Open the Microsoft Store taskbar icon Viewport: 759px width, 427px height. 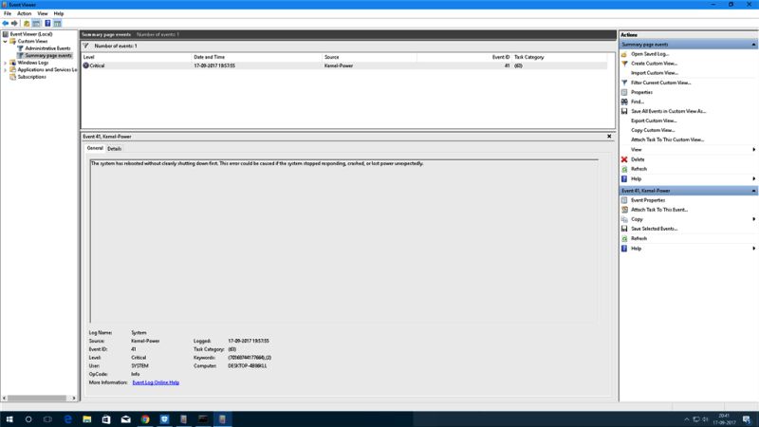(106, 419)
